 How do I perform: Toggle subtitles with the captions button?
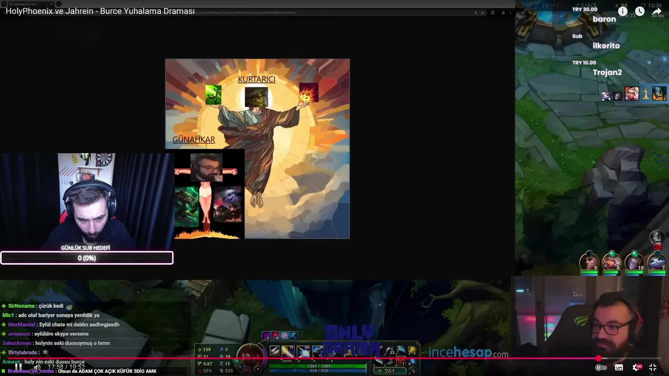click(x=619, y=368)
